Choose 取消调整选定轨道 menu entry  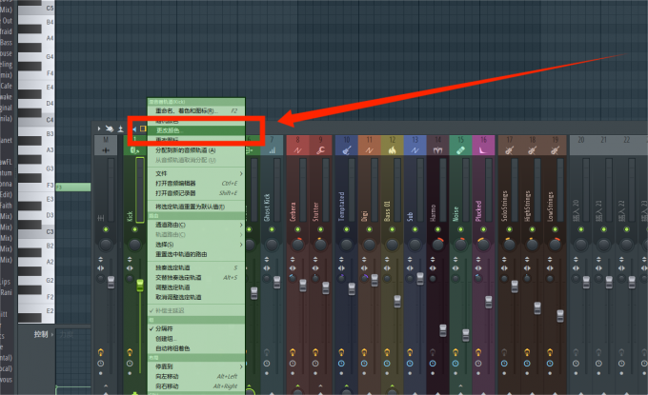pyautogui.click(x=196, y=297)
